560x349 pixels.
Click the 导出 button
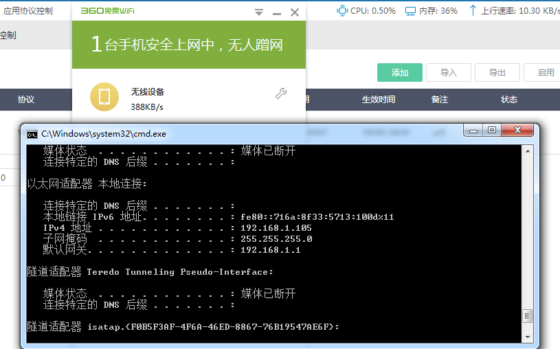(497, 73)
